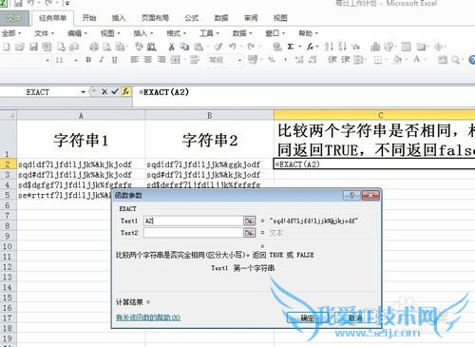Click the AutoSum sigma icon
Screen dimensions: 475x347
[x=290, y=47]
